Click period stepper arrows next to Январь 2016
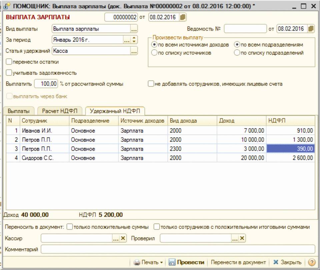This screenshot has width=320, height=270. click(134, 40)
